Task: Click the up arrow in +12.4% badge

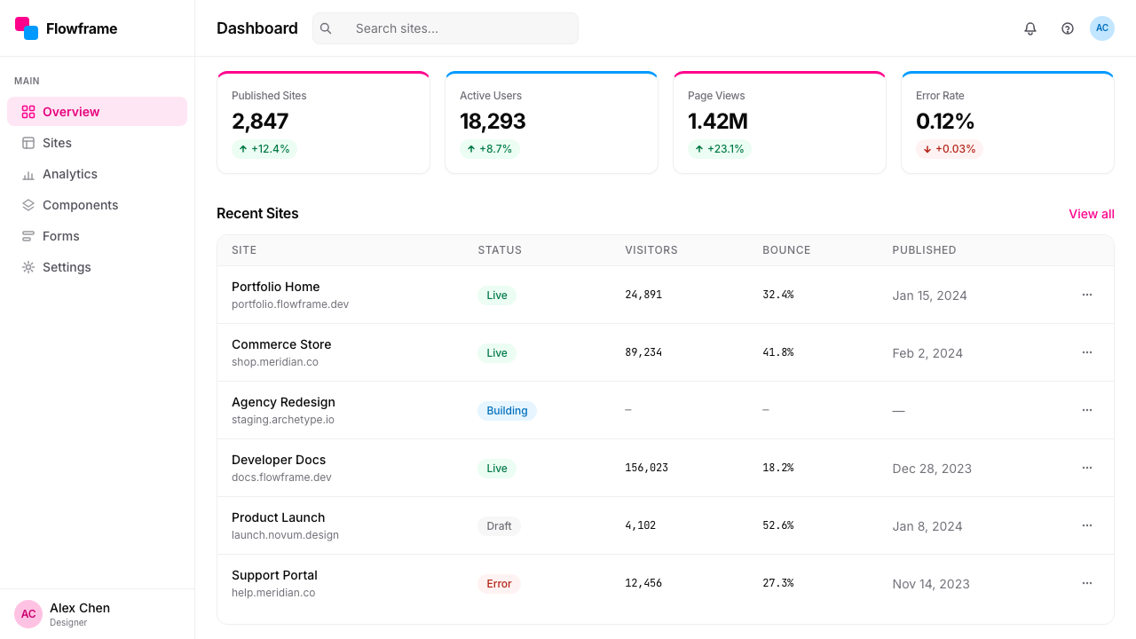Action: coord(243,149)
